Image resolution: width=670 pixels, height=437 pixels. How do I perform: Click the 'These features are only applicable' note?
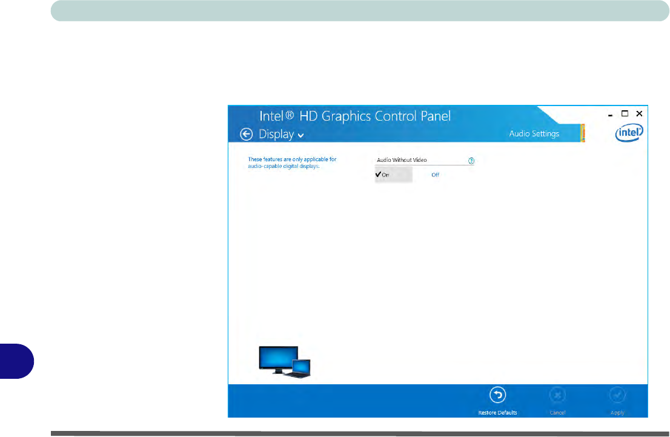[x=292, y=162]
